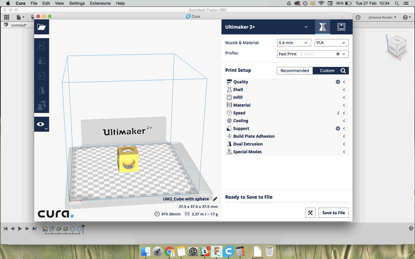Show the Speed info icon
The image size is (415, 259).
tap(338, 113)
